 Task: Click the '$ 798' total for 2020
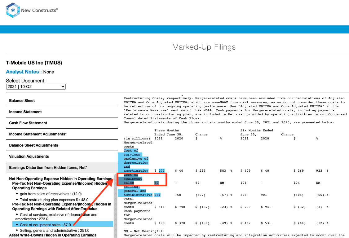[180, 207]
